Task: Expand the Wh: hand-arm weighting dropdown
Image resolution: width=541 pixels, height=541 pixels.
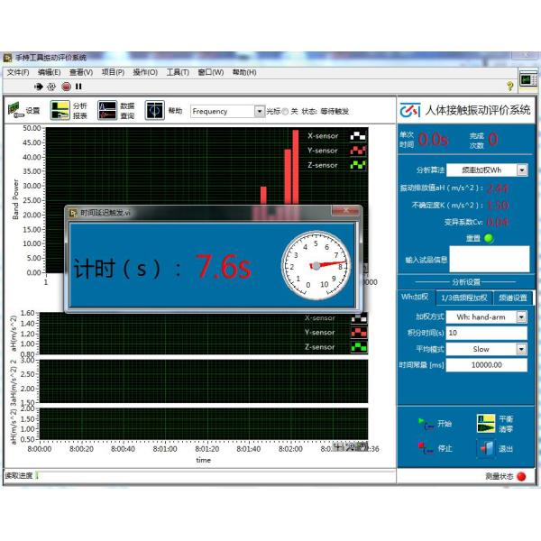Action: click(x=521, y=317)
